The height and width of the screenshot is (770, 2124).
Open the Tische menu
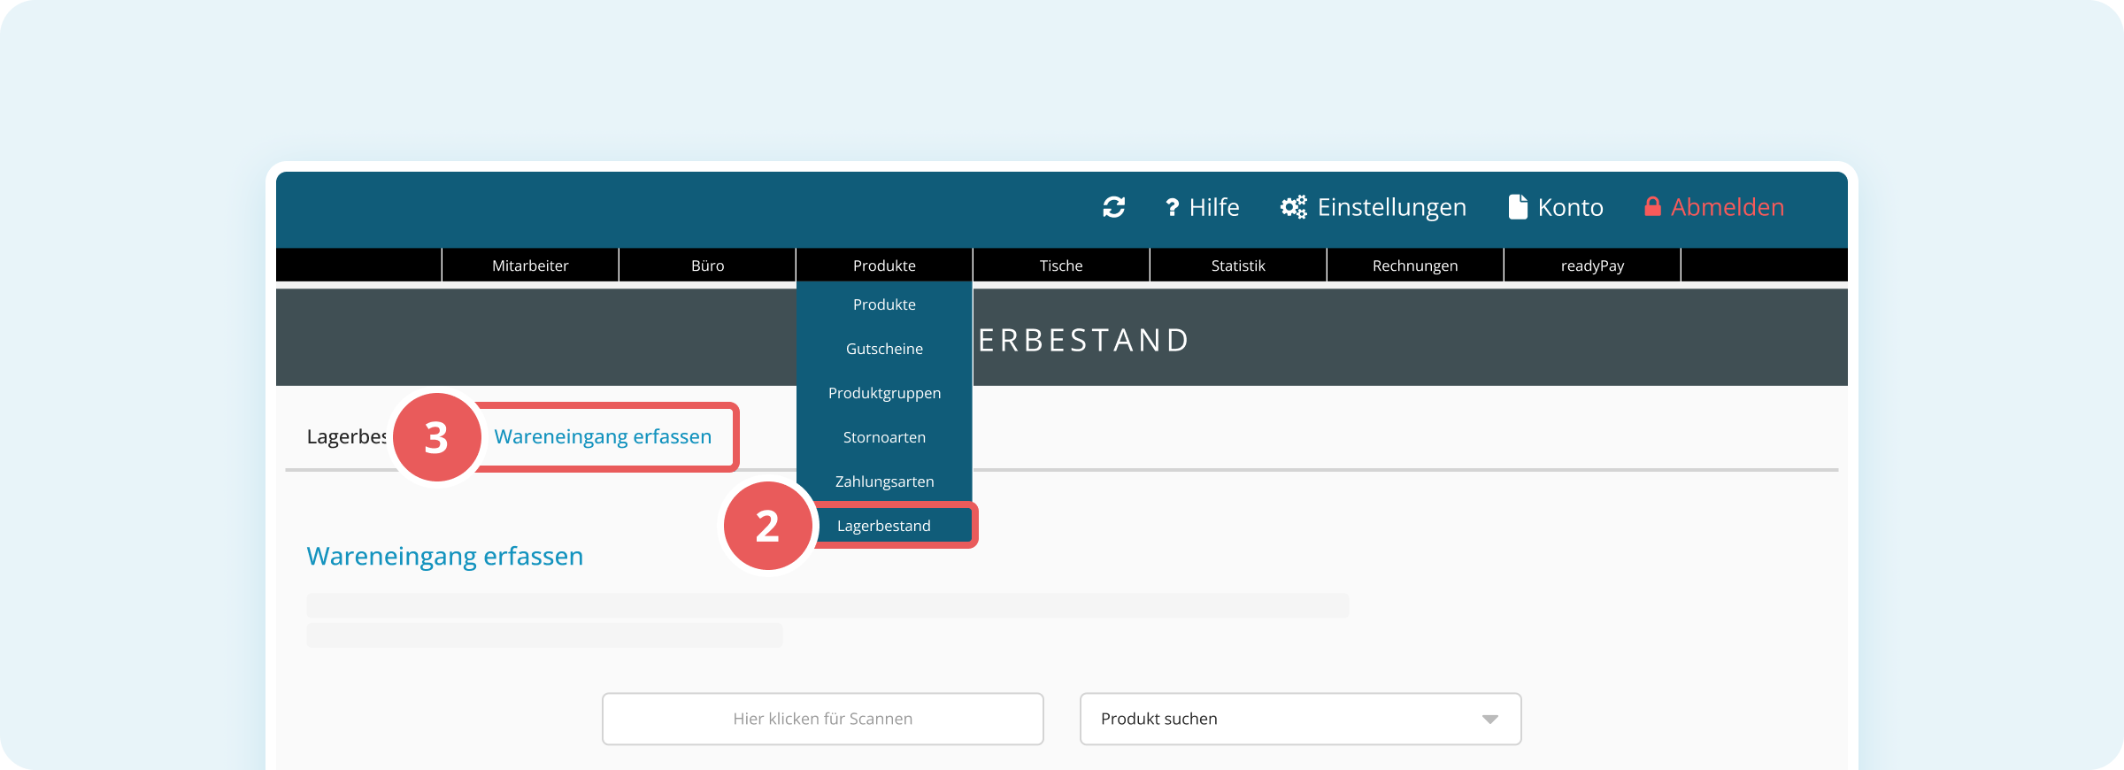pos(1061,266)
